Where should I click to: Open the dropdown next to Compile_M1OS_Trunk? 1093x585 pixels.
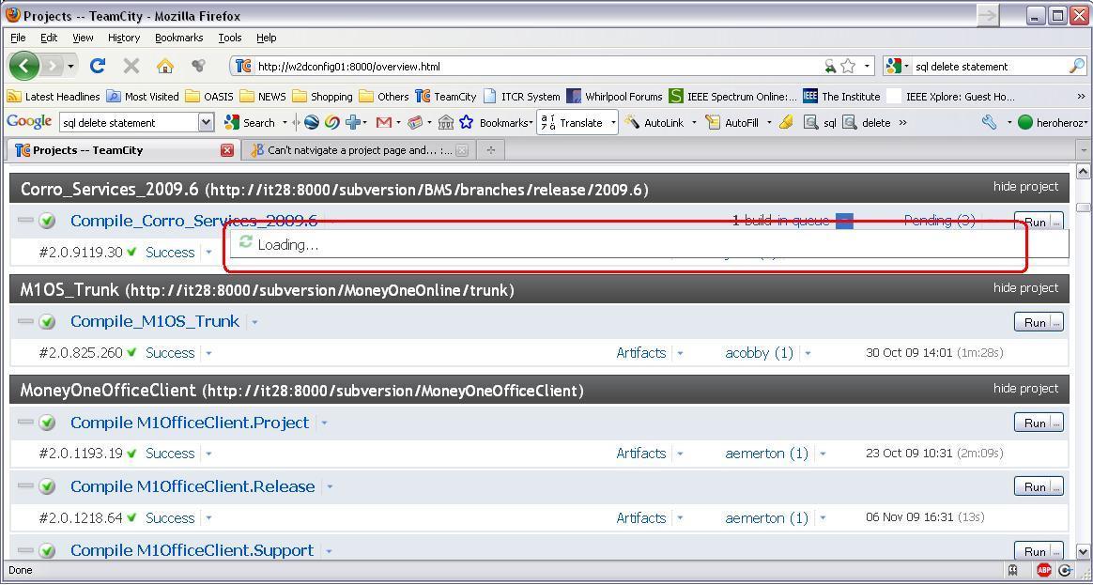coord(254,322)
